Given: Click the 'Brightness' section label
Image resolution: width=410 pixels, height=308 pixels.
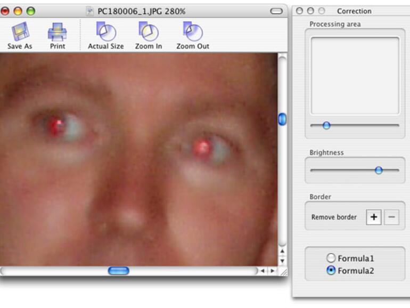Looking at the screenshot, I should [326, 152].
